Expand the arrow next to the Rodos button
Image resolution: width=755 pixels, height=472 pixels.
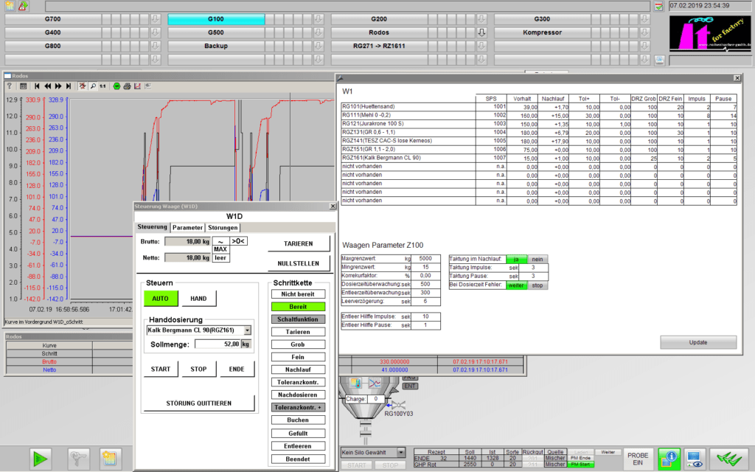[481, 32]
